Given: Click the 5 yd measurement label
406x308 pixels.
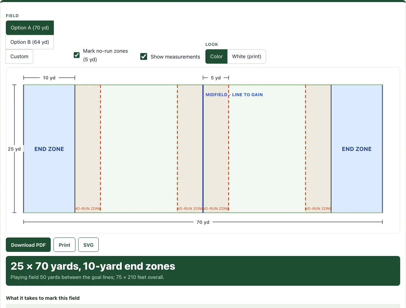Looking at the screenshot, I should [x=216, y=78].
